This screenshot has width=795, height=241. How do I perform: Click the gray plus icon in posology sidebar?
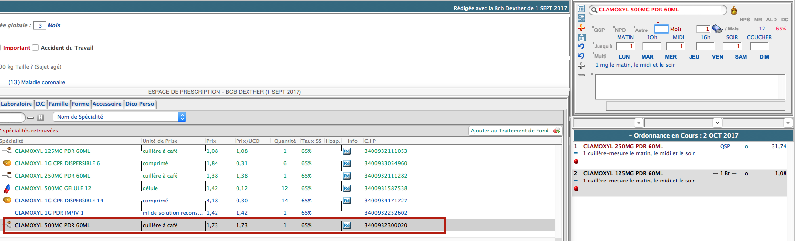[581, 66]
